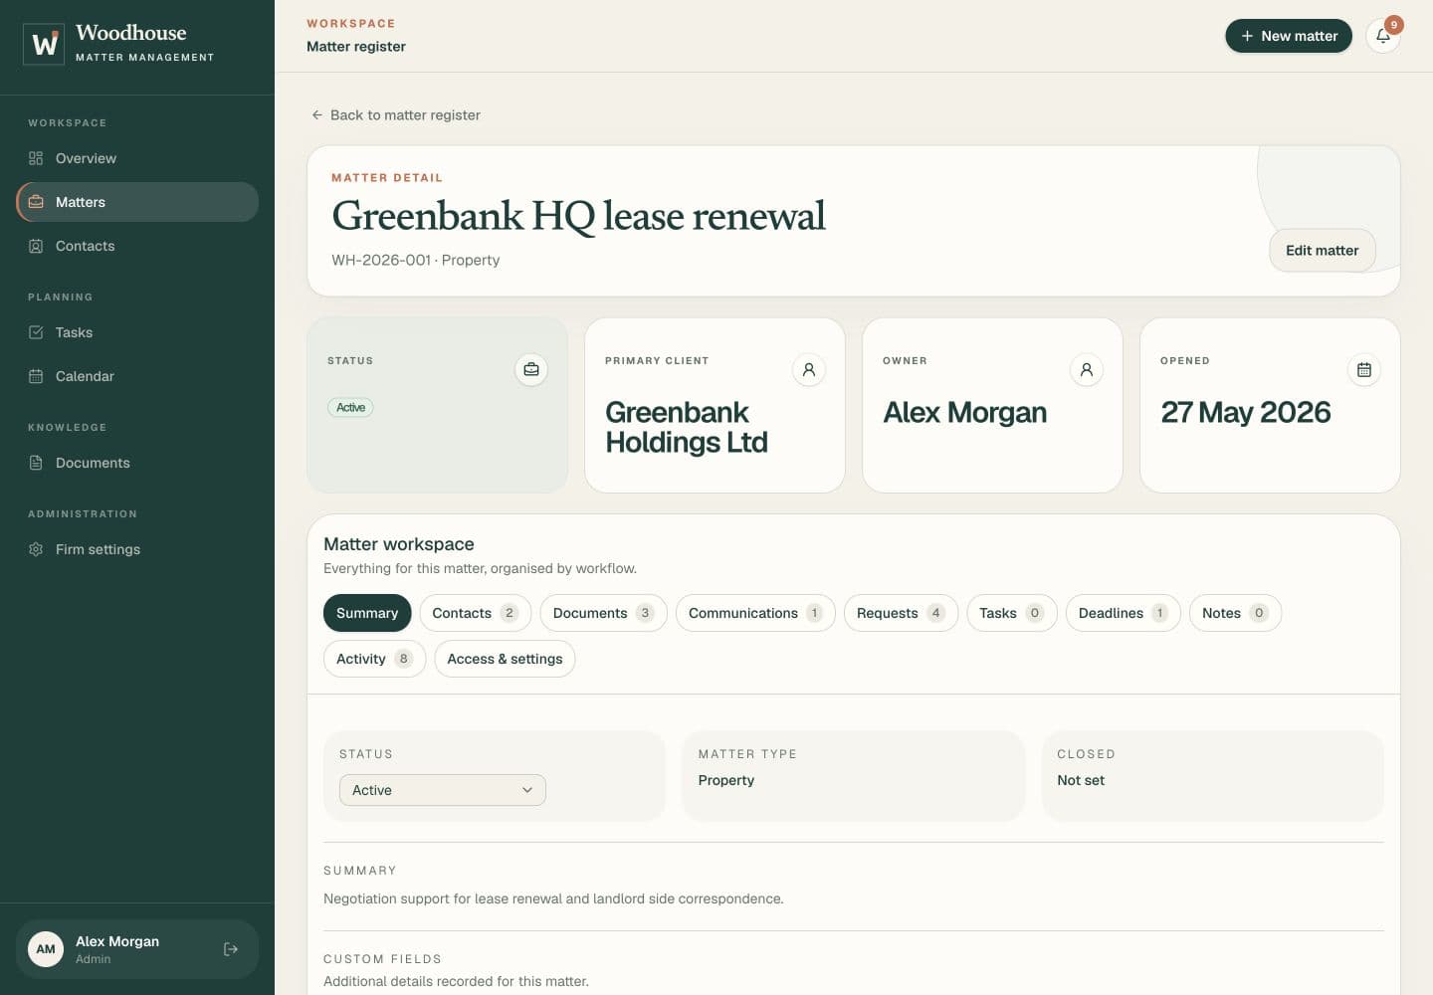This screenshot has width=1433, height=995.
Task: Click the WH-2026-001 · Property reference text
Action: [416, 260]
